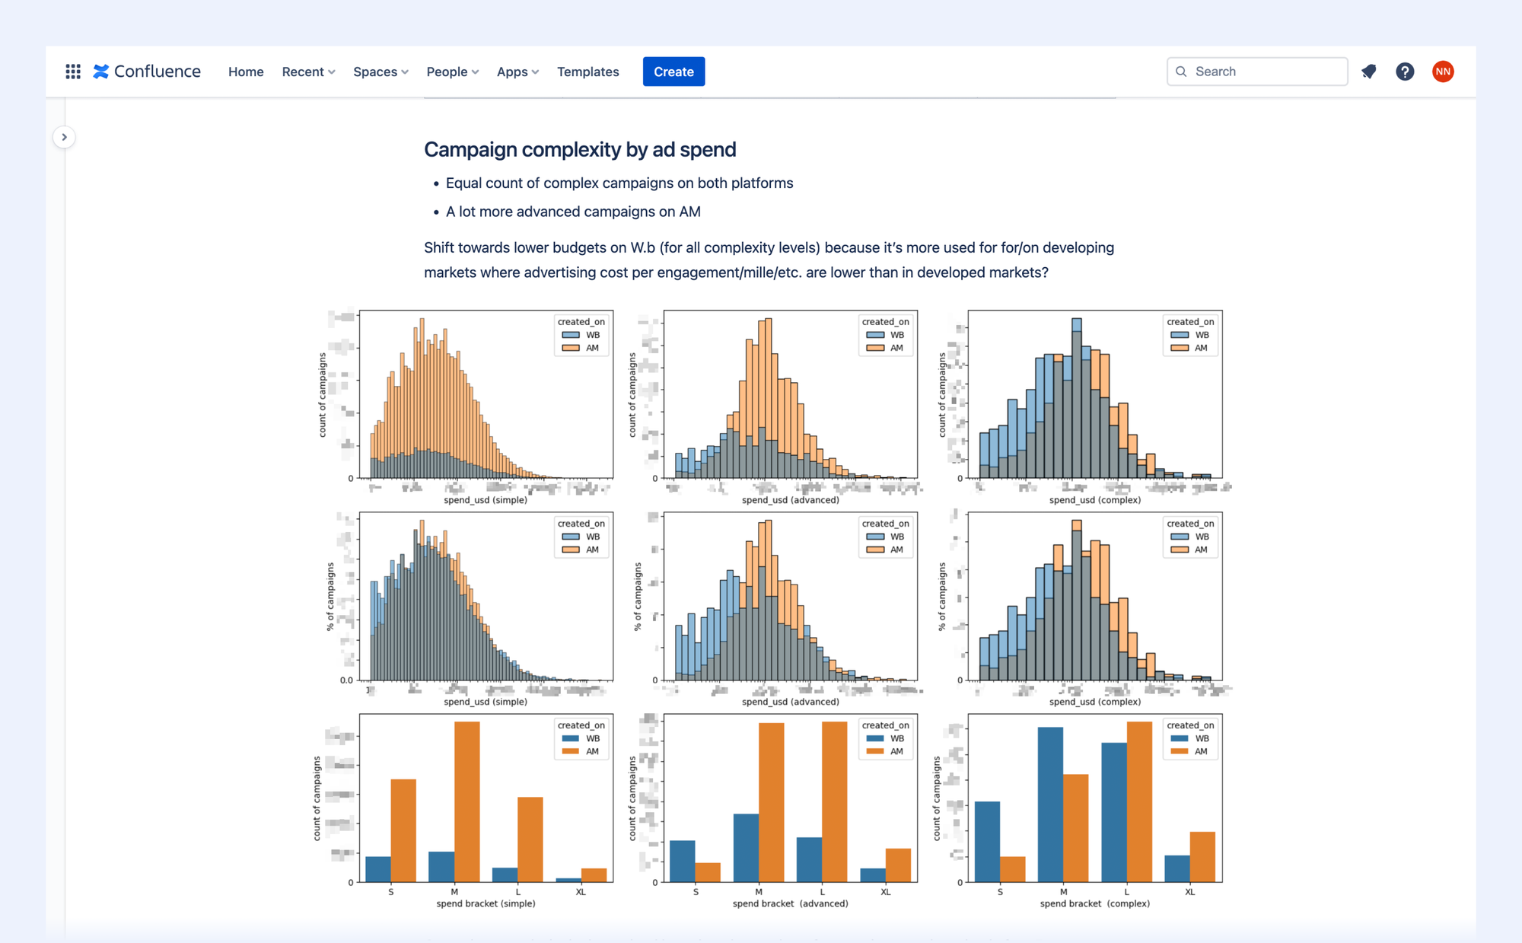This screenshot has height=943, width=1522.
Task: Expand the Apps dropdown
Action: coord(517,72)
